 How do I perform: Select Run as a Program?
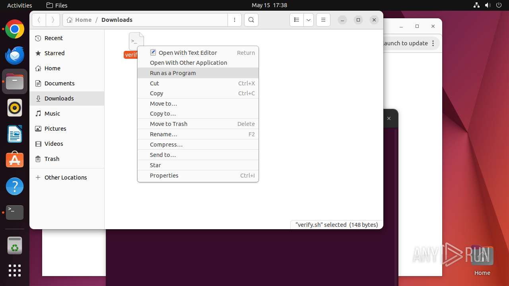pyautogui.click(x=198, y=73)
